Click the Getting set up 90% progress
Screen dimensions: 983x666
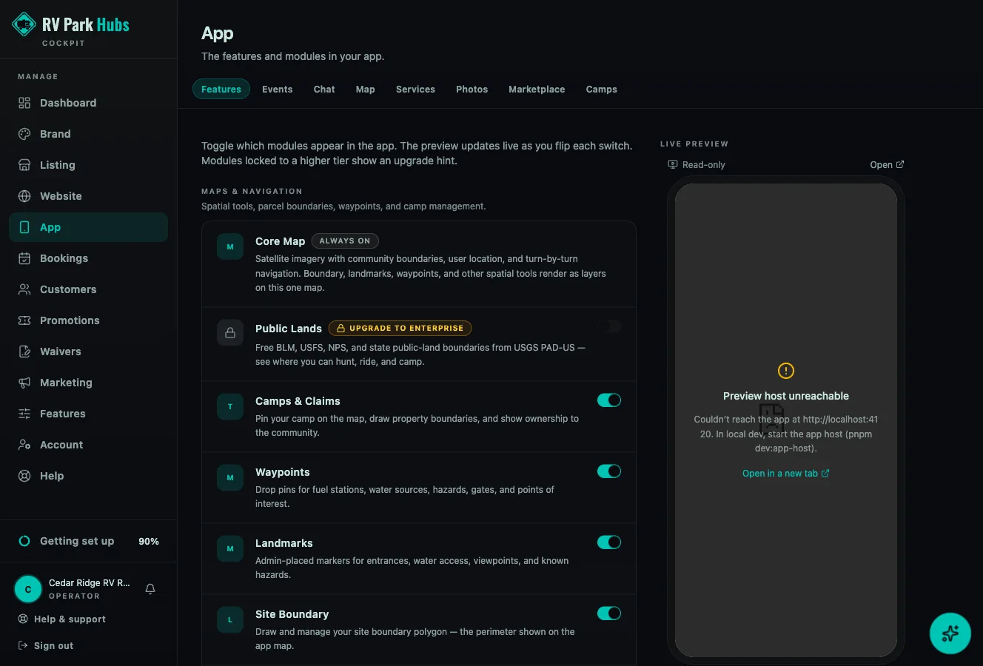pyautogui.click(x=89, y=541)
